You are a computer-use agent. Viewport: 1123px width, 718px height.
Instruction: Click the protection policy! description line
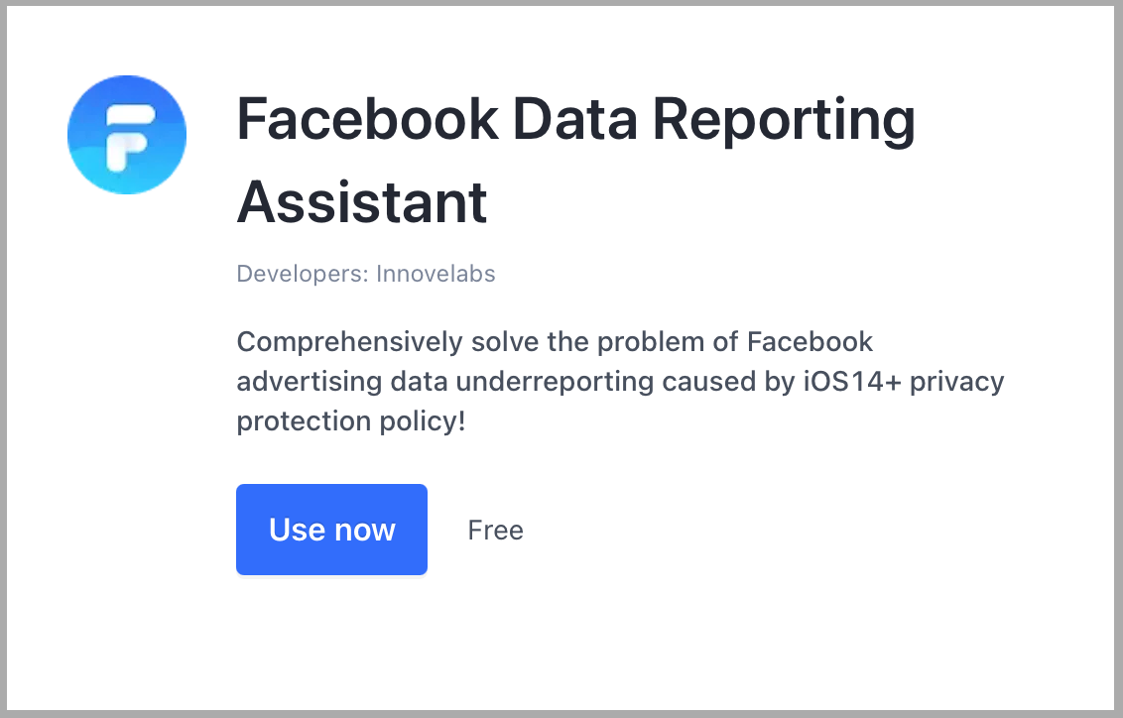coord(351,421)
